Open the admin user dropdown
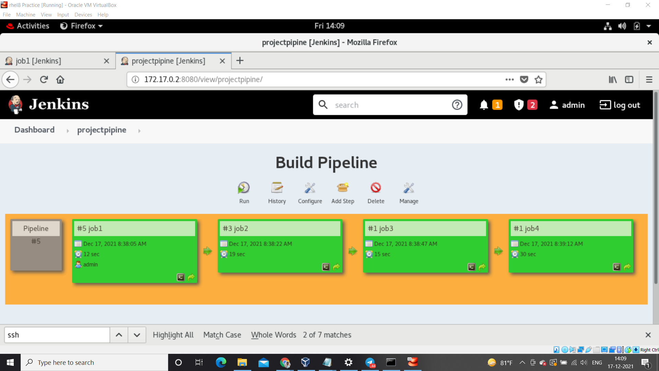The image size is (659, 371). pyautogui.click(x=567, y=105)
